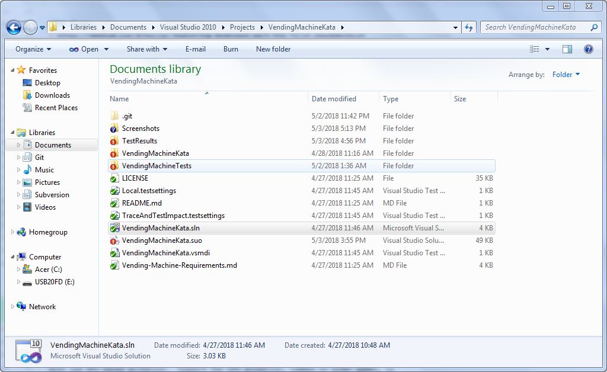
Task: Collapse the Computer group arrow
Action: point(12,256)
